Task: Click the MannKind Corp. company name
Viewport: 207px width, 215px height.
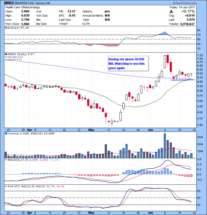Action: 25,3
